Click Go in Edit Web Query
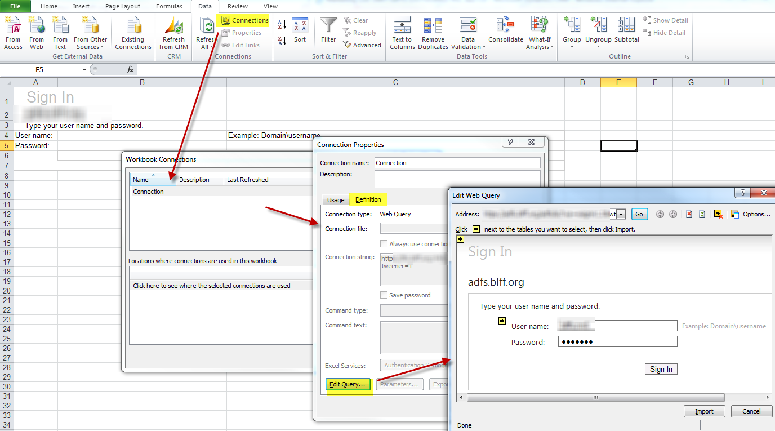775x431 pixels. click(x=639, y=214)
